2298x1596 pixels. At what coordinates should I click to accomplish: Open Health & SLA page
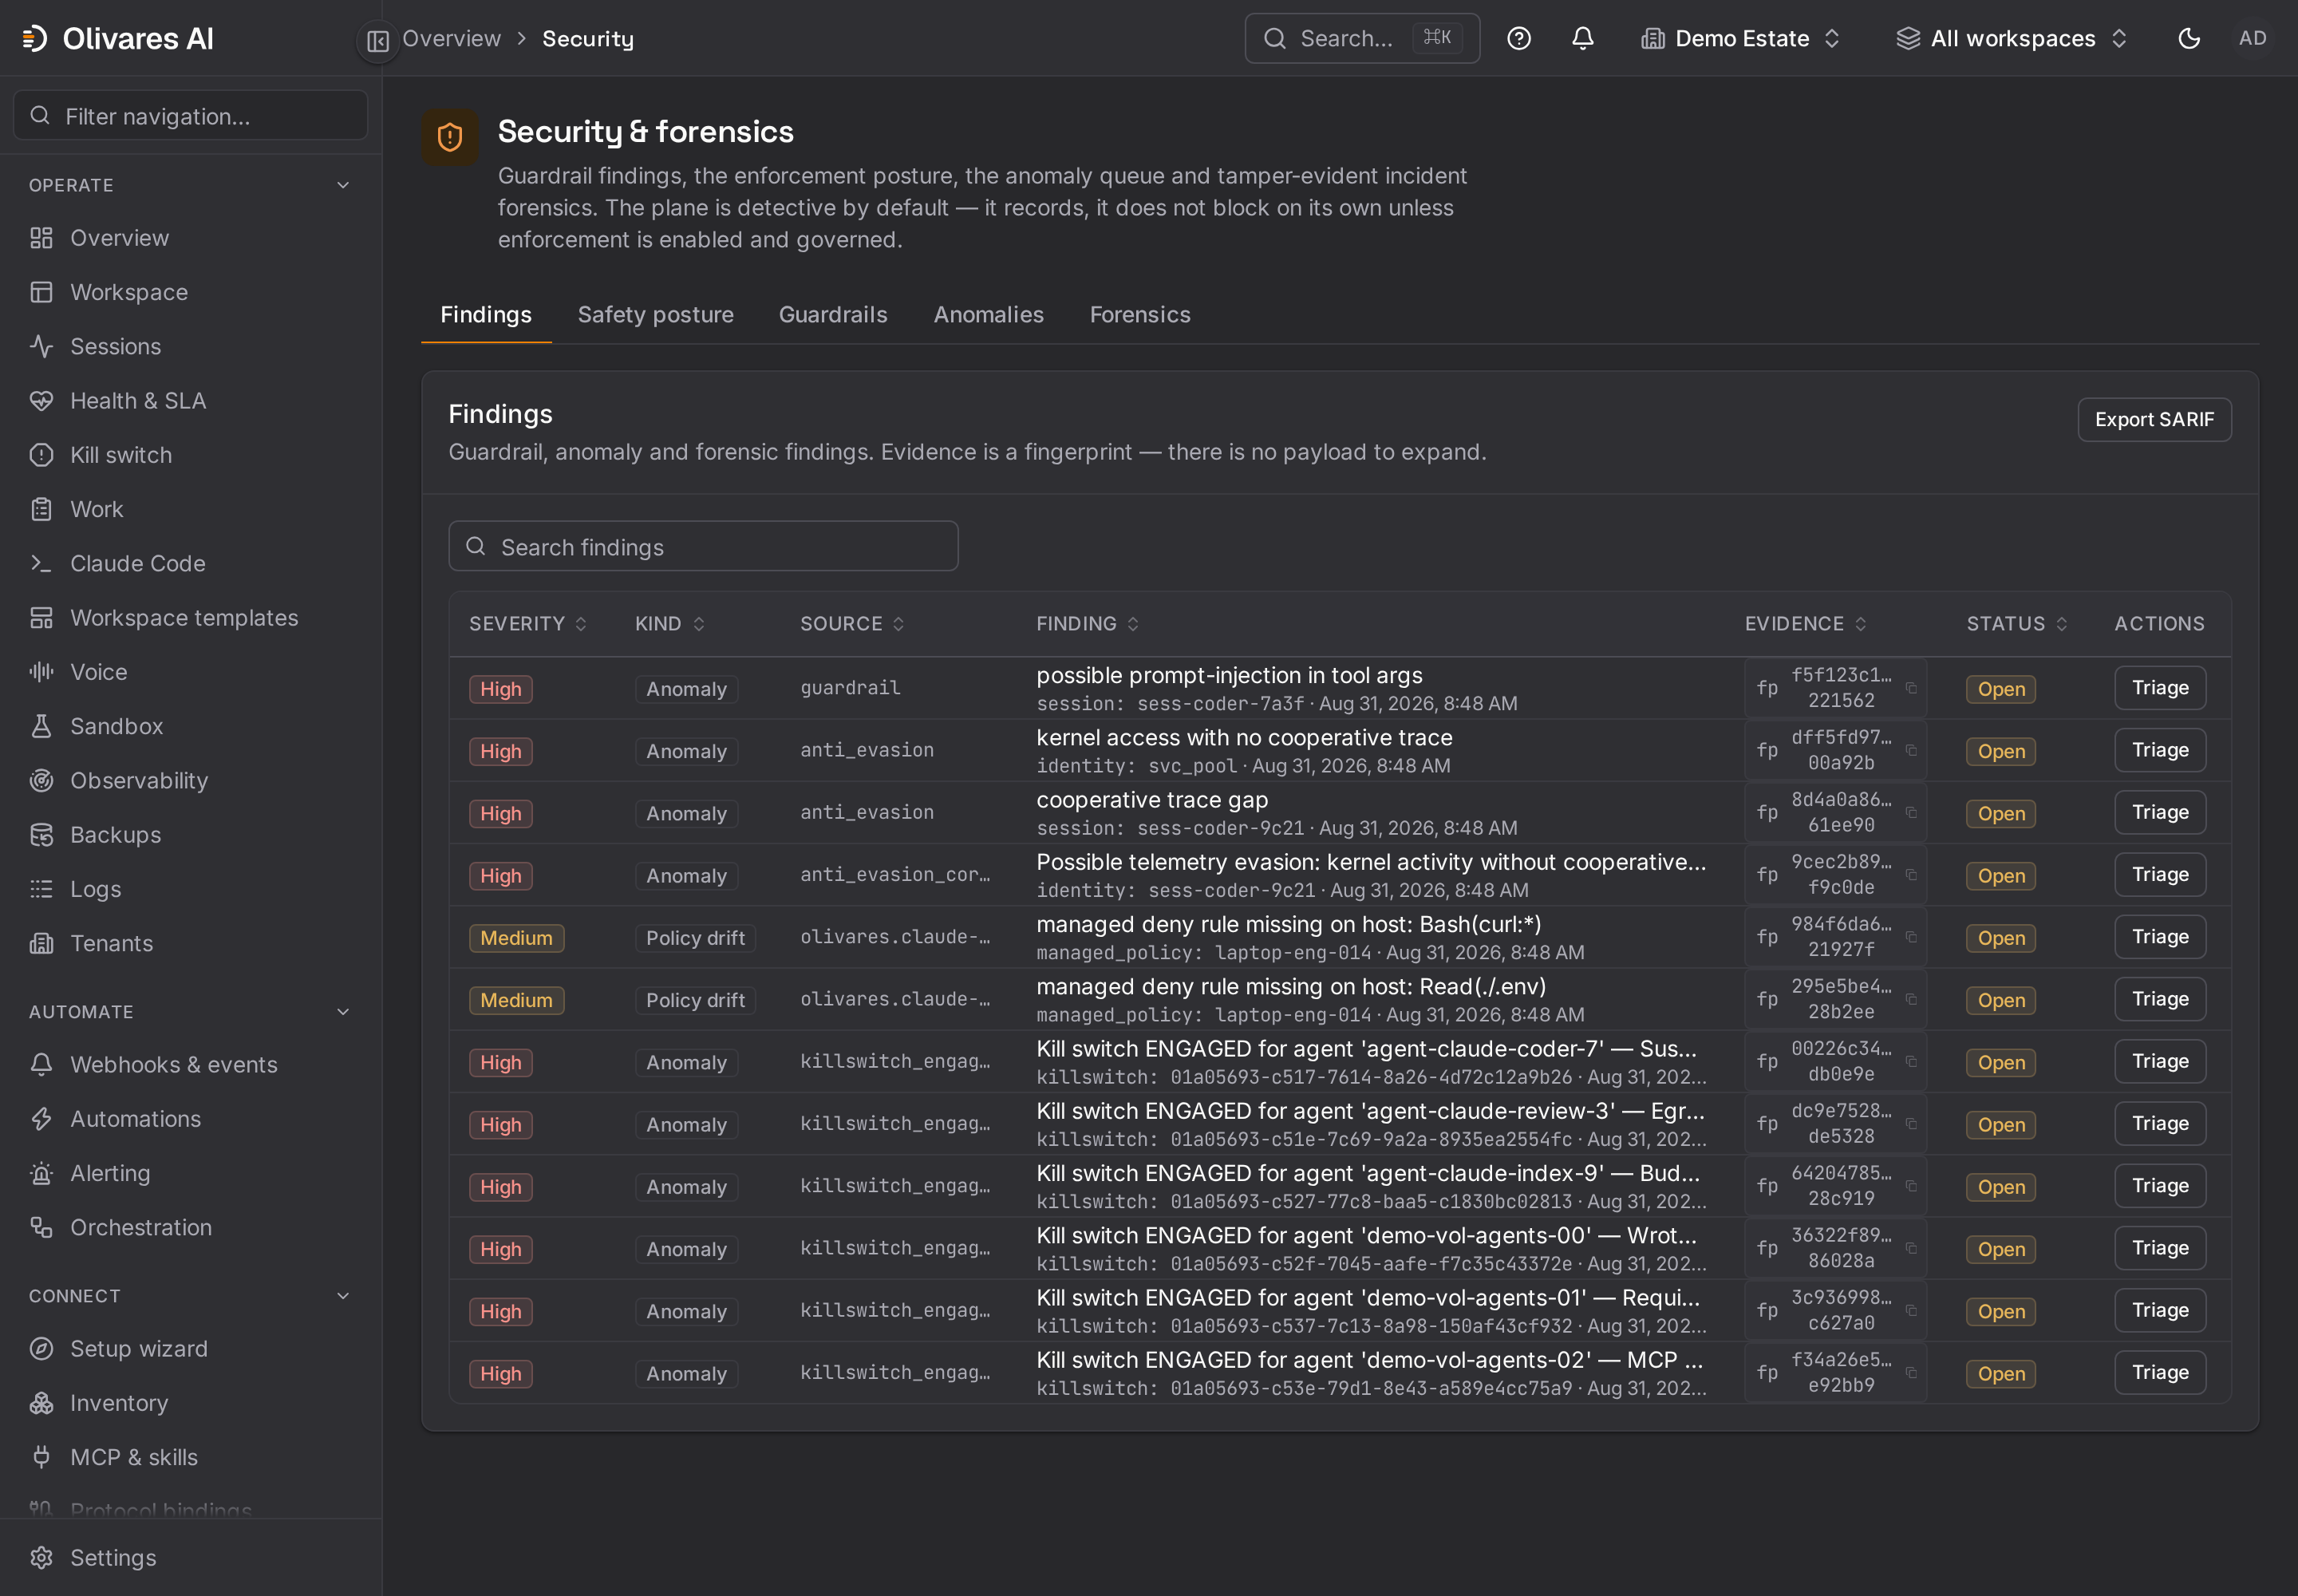(x=190, y=401)
